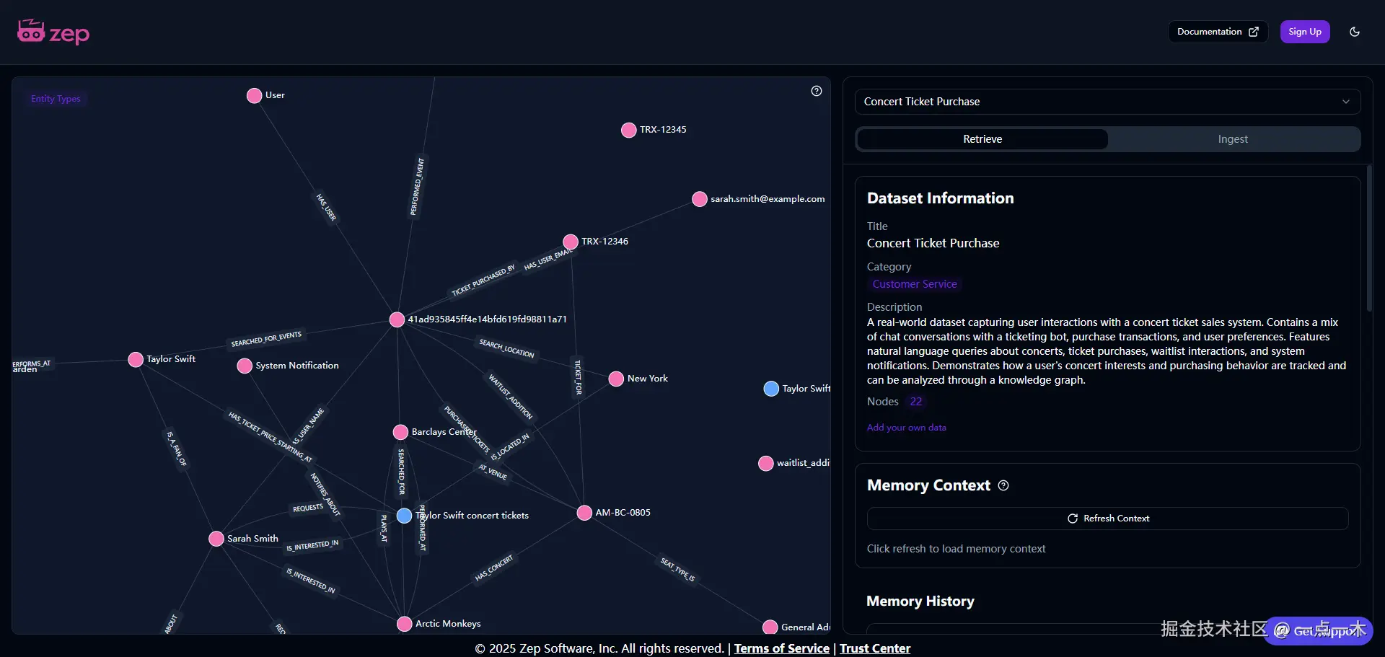
Task: Click the REQUESTS edge label
Action: click(x=308, y=508)
